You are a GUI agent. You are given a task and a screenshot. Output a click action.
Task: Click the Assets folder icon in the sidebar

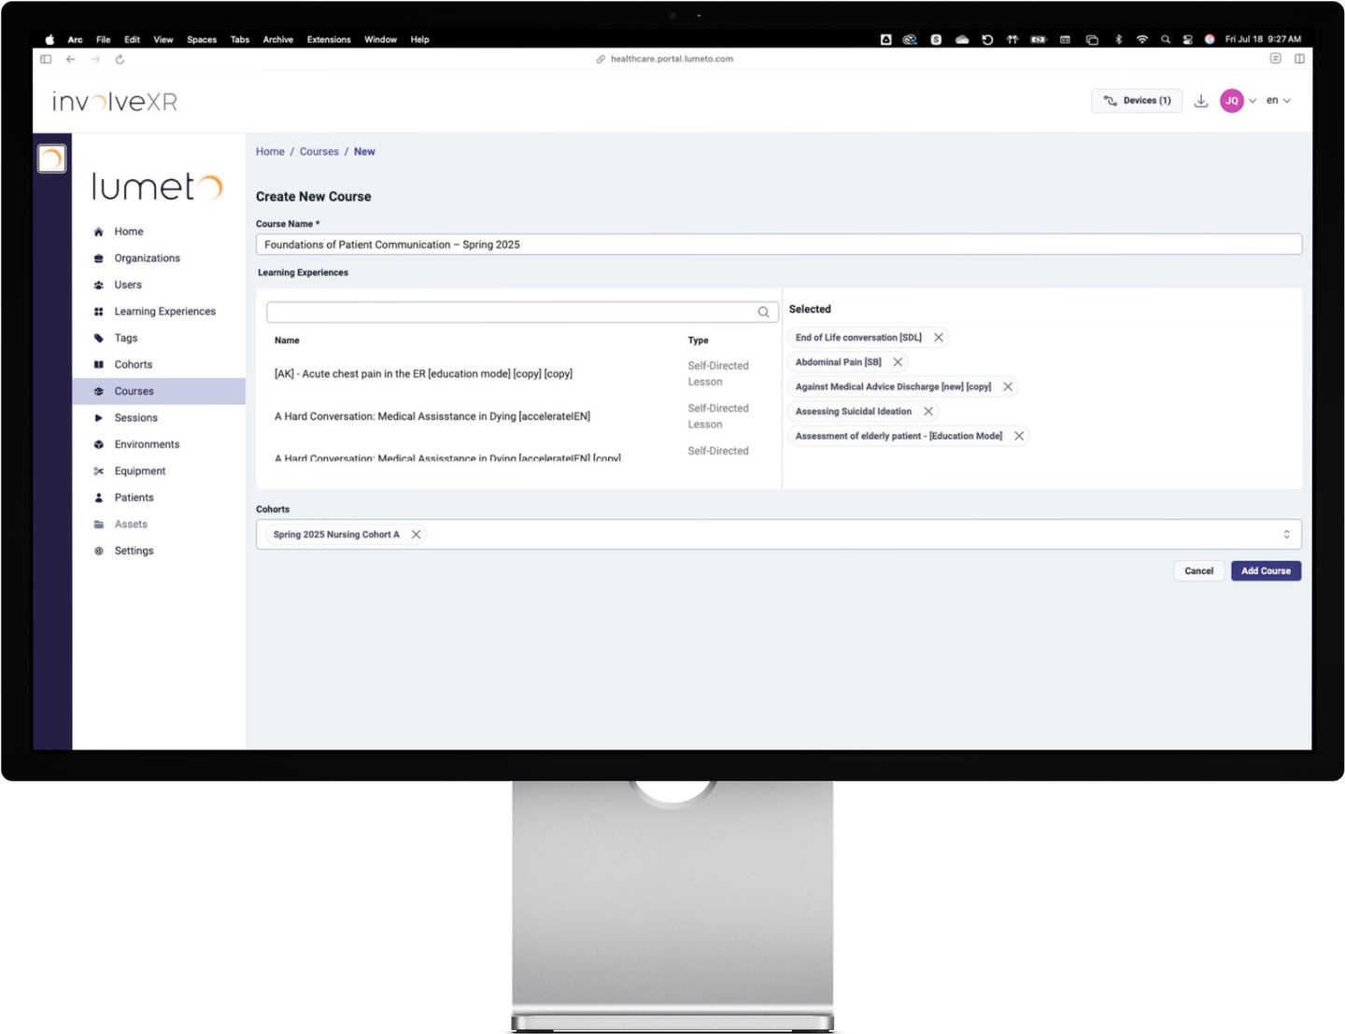[98, 524]
